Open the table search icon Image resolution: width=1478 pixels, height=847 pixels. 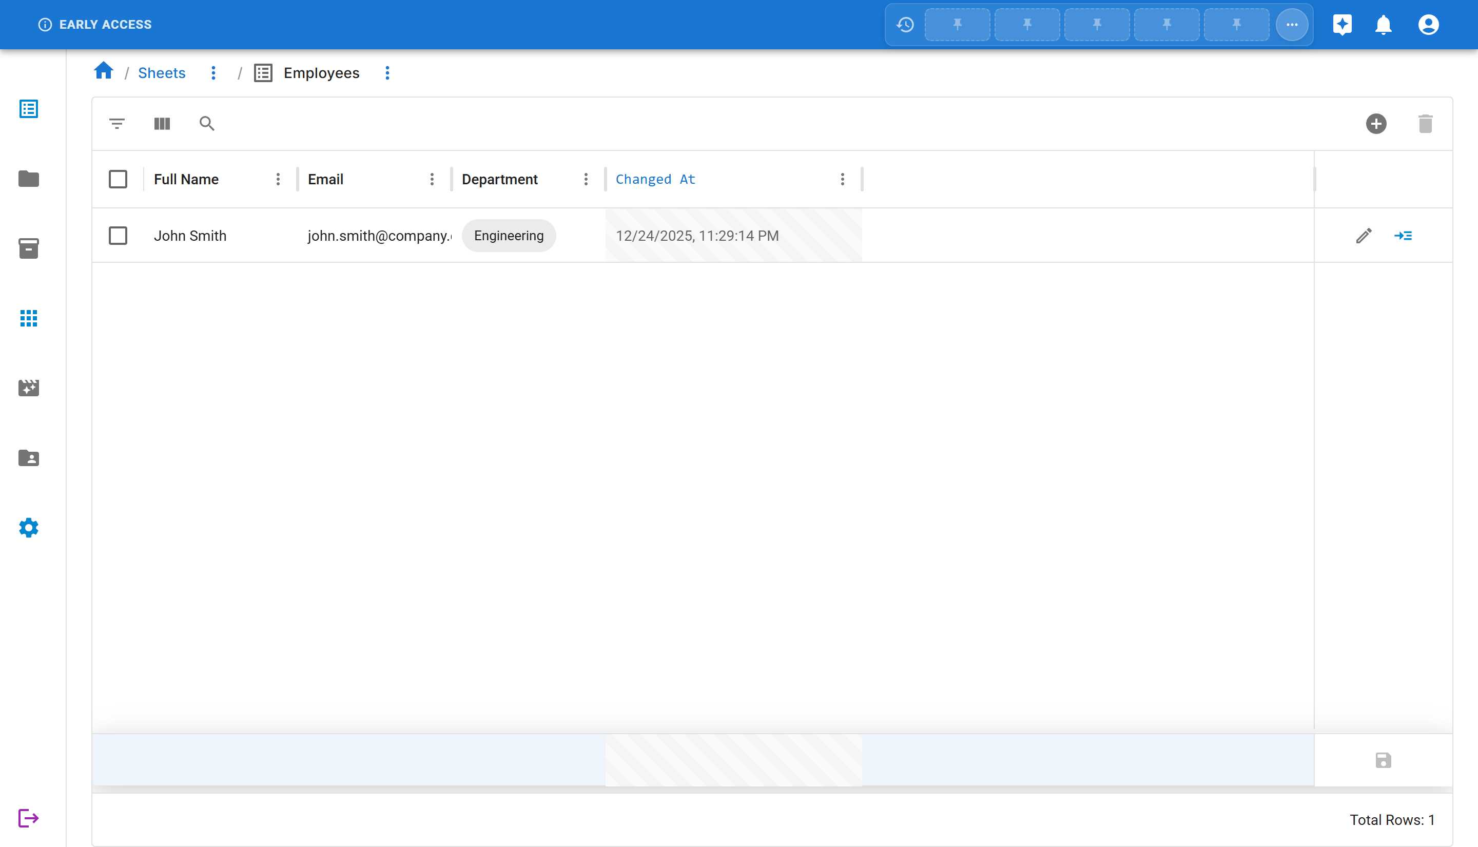[x=206, y=123]
